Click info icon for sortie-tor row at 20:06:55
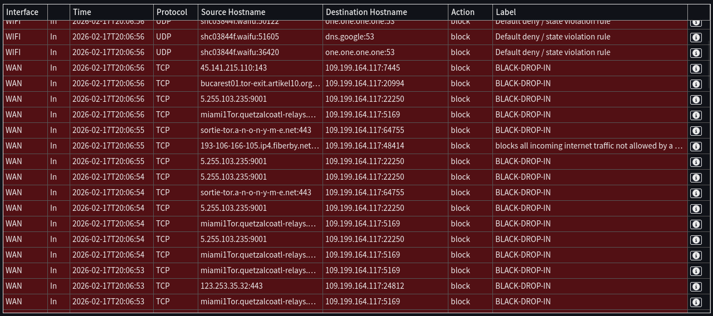Screen dimensions: 713x316 point(696,131)
